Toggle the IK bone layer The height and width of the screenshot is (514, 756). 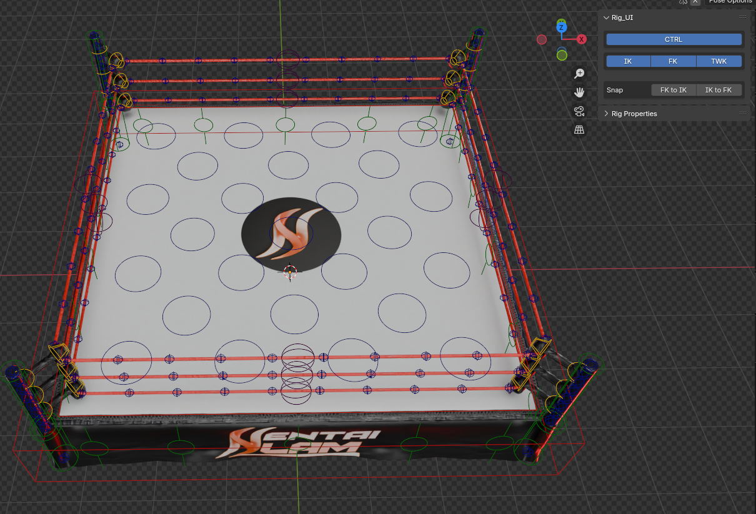point(628,61)
